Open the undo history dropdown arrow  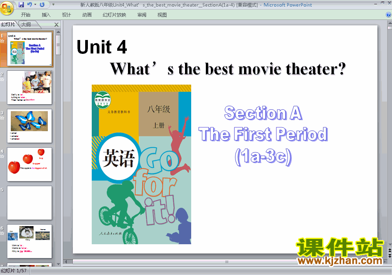[x=35, y=5]
